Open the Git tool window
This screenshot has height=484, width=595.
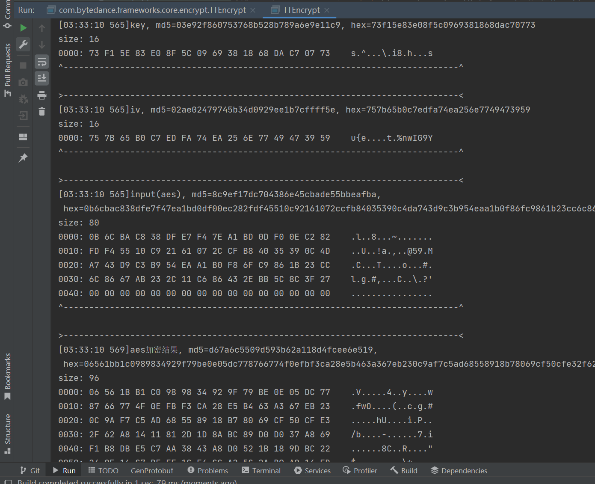tap(30, 471)
